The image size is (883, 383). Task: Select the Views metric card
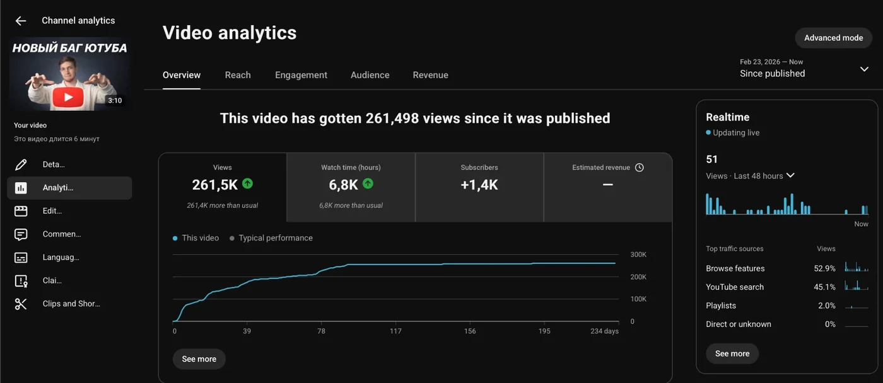click(223, 187)
